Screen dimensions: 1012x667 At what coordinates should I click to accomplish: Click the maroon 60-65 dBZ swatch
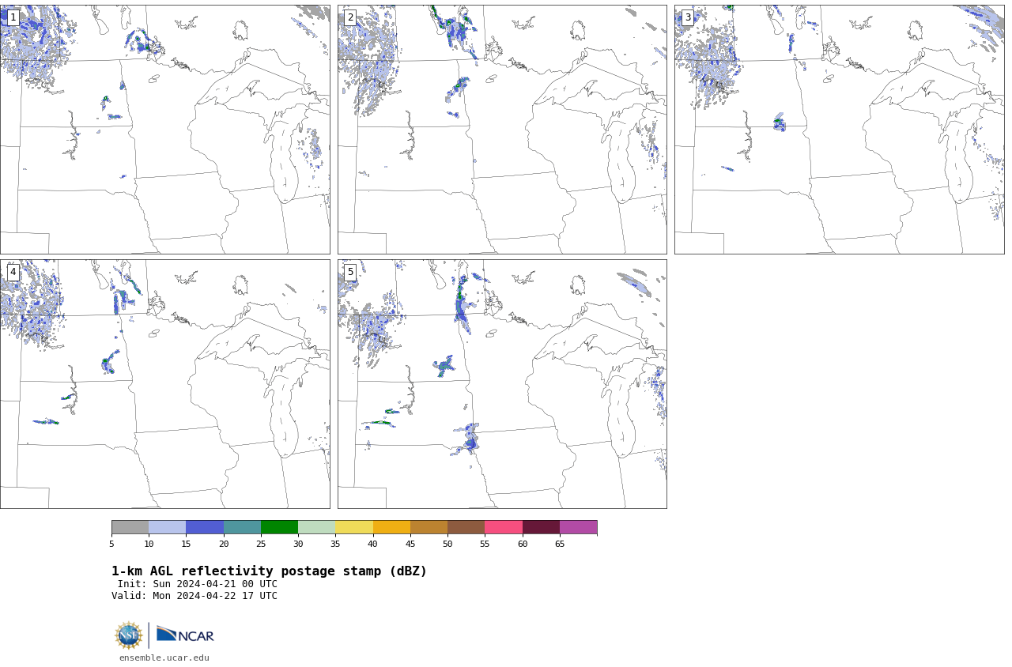point(541,527)
